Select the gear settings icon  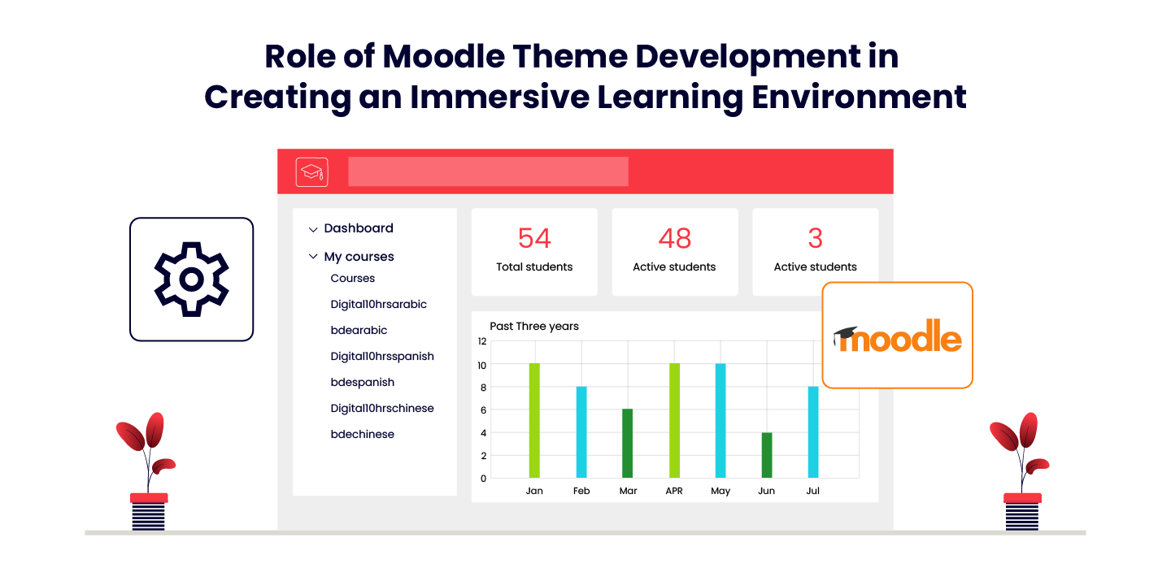(192, 279)
